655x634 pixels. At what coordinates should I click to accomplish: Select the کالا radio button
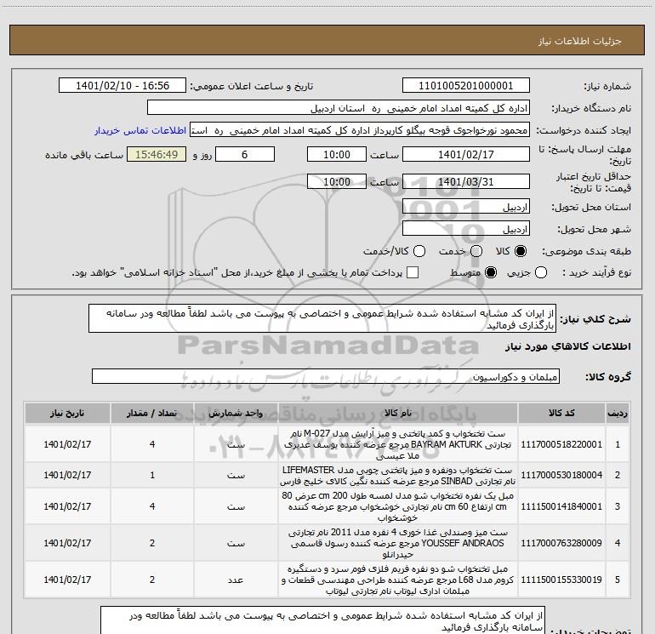521,251
